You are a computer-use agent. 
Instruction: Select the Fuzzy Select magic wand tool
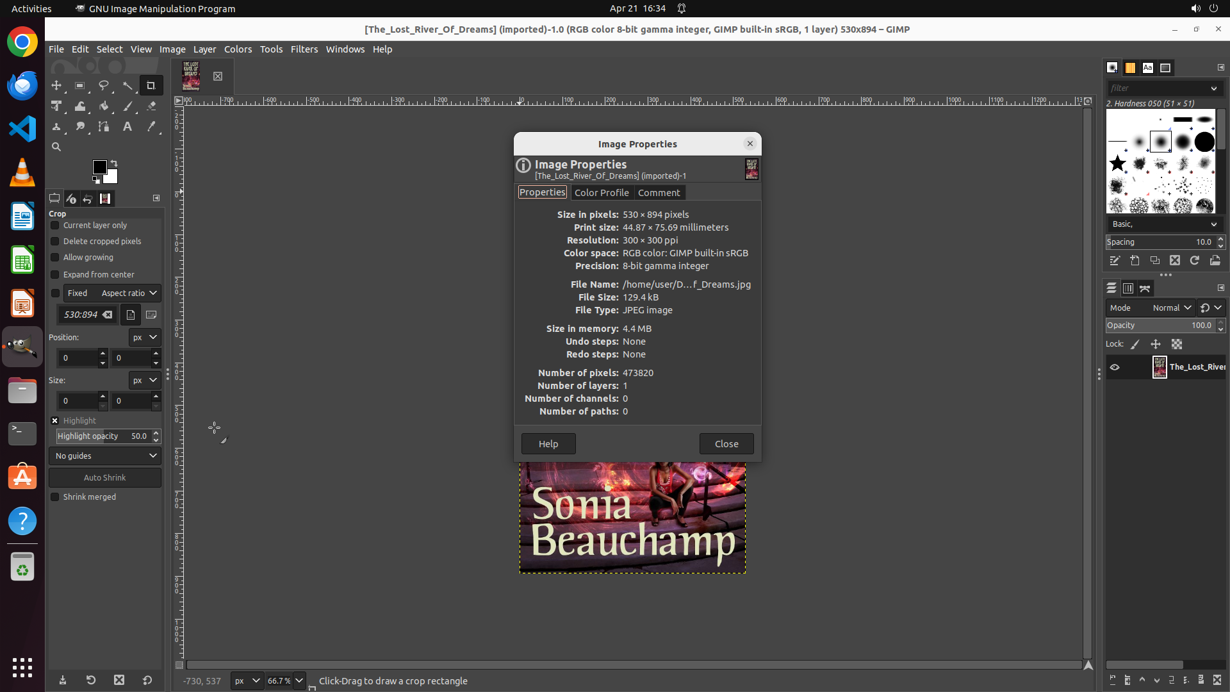point(127,85)
